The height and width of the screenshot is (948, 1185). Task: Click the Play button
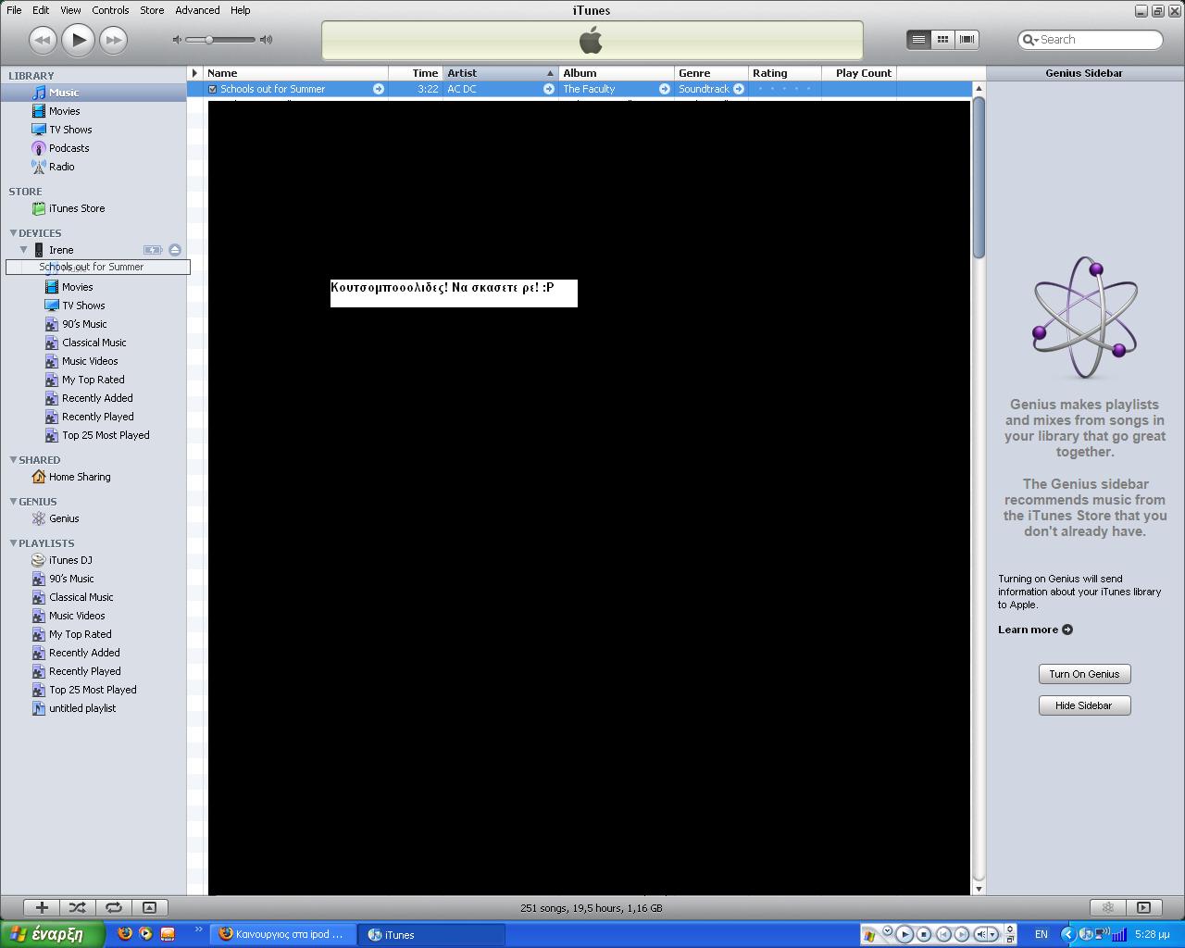click(79, 40)
